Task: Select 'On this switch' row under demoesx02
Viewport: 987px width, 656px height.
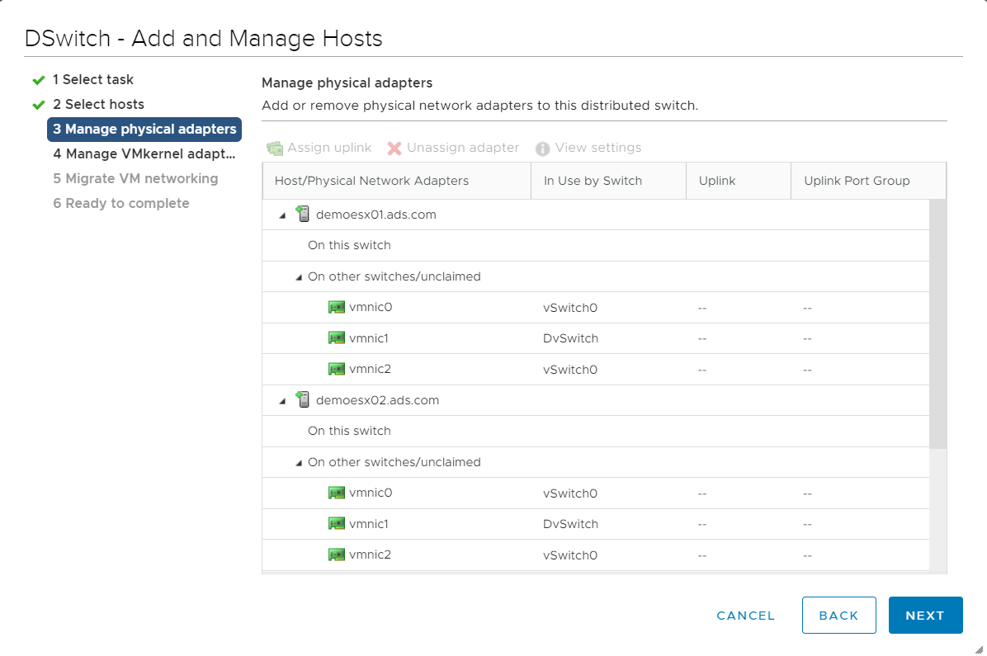Action: 596,432
